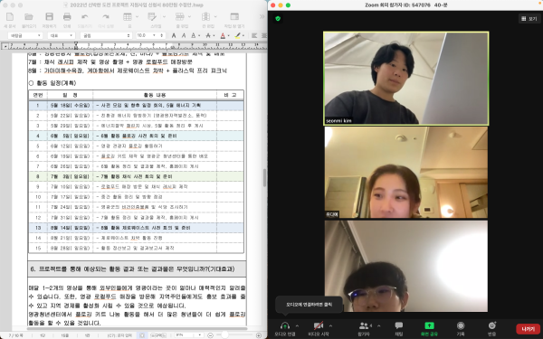Click the Zoom encryption shield icon

pos(278,18)
